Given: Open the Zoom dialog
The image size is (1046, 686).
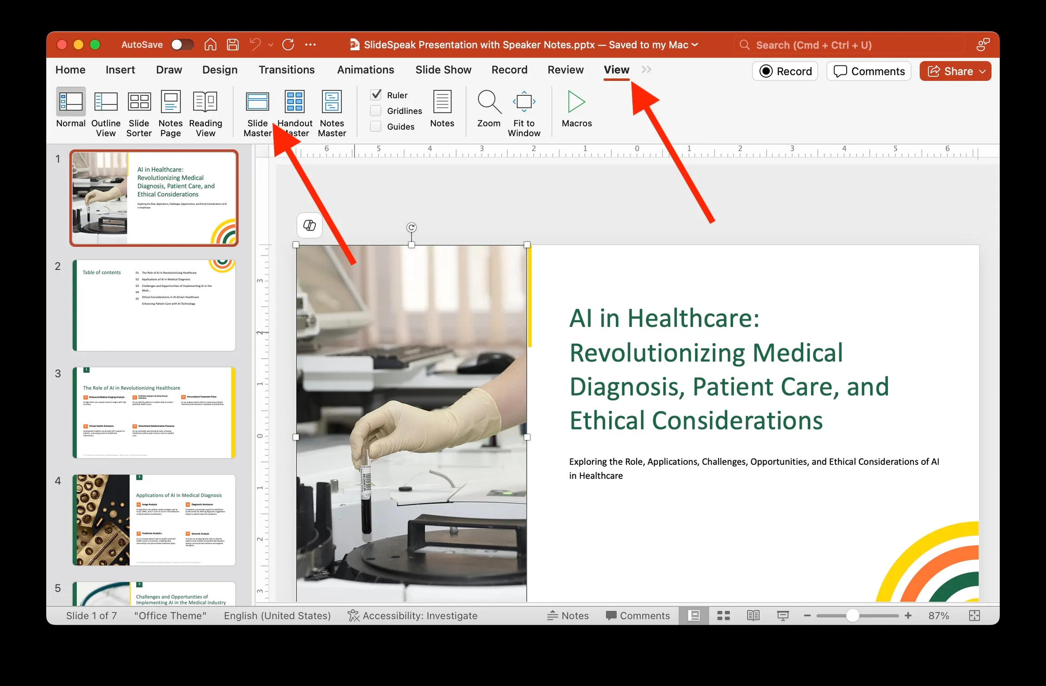Looking at the screenshot, I should pyautogui.click(x=488, y=109).
